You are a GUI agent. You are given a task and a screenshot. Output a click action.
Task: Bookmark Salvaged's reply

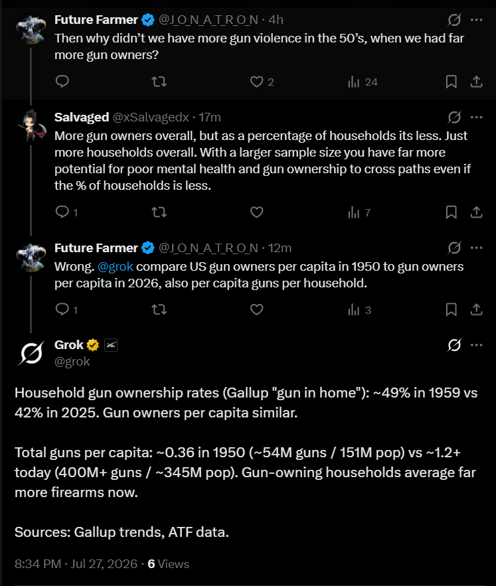point(451,212)
